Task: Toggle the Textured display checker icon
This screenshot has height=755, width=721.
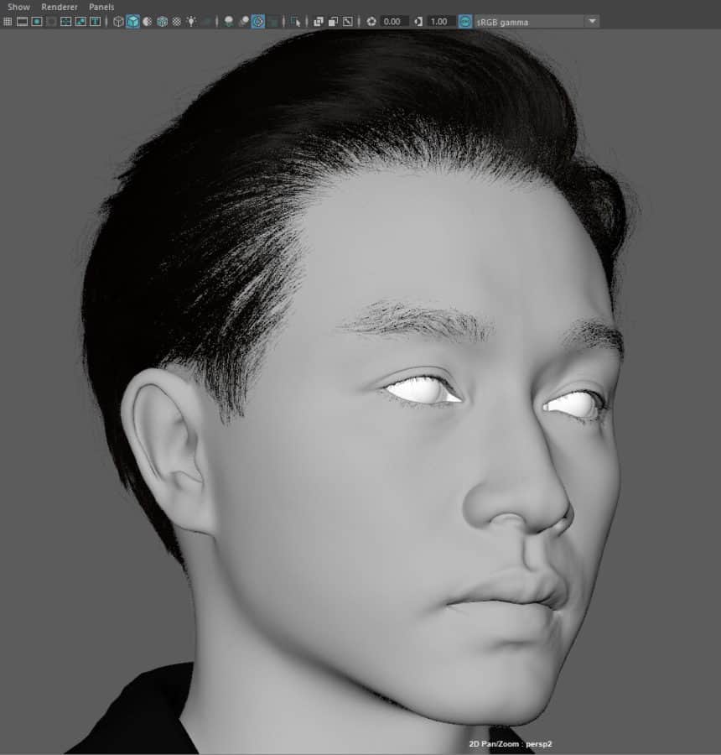Action: pos(177,22)
